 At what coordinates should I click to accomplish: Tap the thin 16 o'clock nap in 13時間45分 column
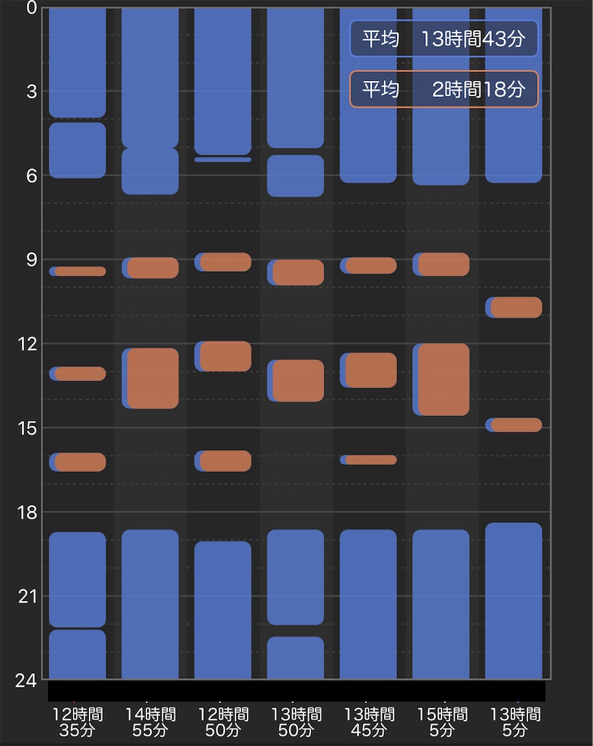(x=371, y=460)
